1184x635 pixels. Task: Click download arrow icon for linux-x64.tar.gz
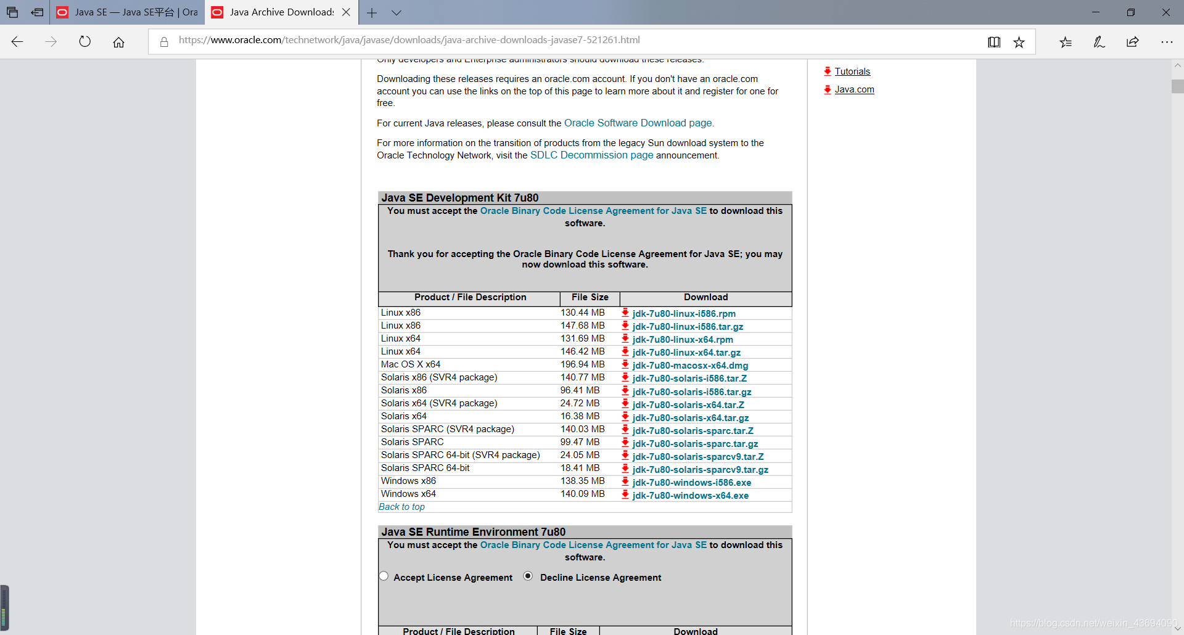pos(625,351)
